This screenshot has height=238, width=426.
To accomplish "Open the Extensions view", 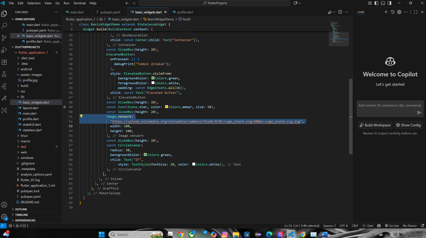I will [x=4, y=62].
